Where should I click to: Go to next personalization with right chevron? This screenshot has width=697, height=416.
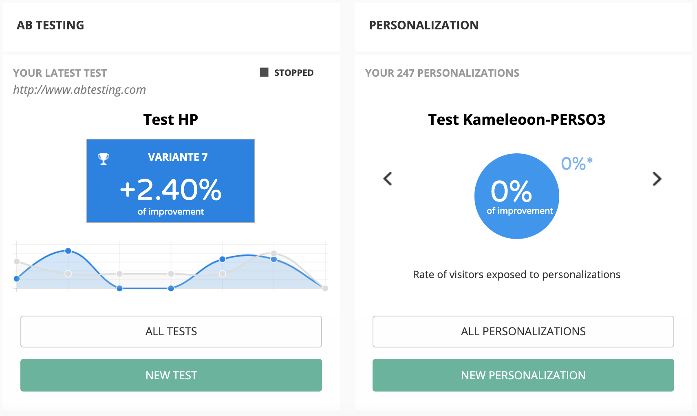click(657, 179)
